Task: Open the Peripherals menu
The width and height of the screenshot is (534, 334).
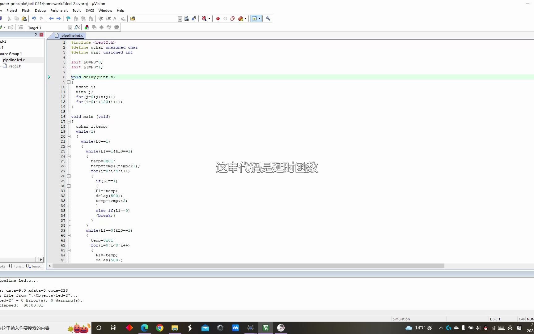Action: click(59, 11)
